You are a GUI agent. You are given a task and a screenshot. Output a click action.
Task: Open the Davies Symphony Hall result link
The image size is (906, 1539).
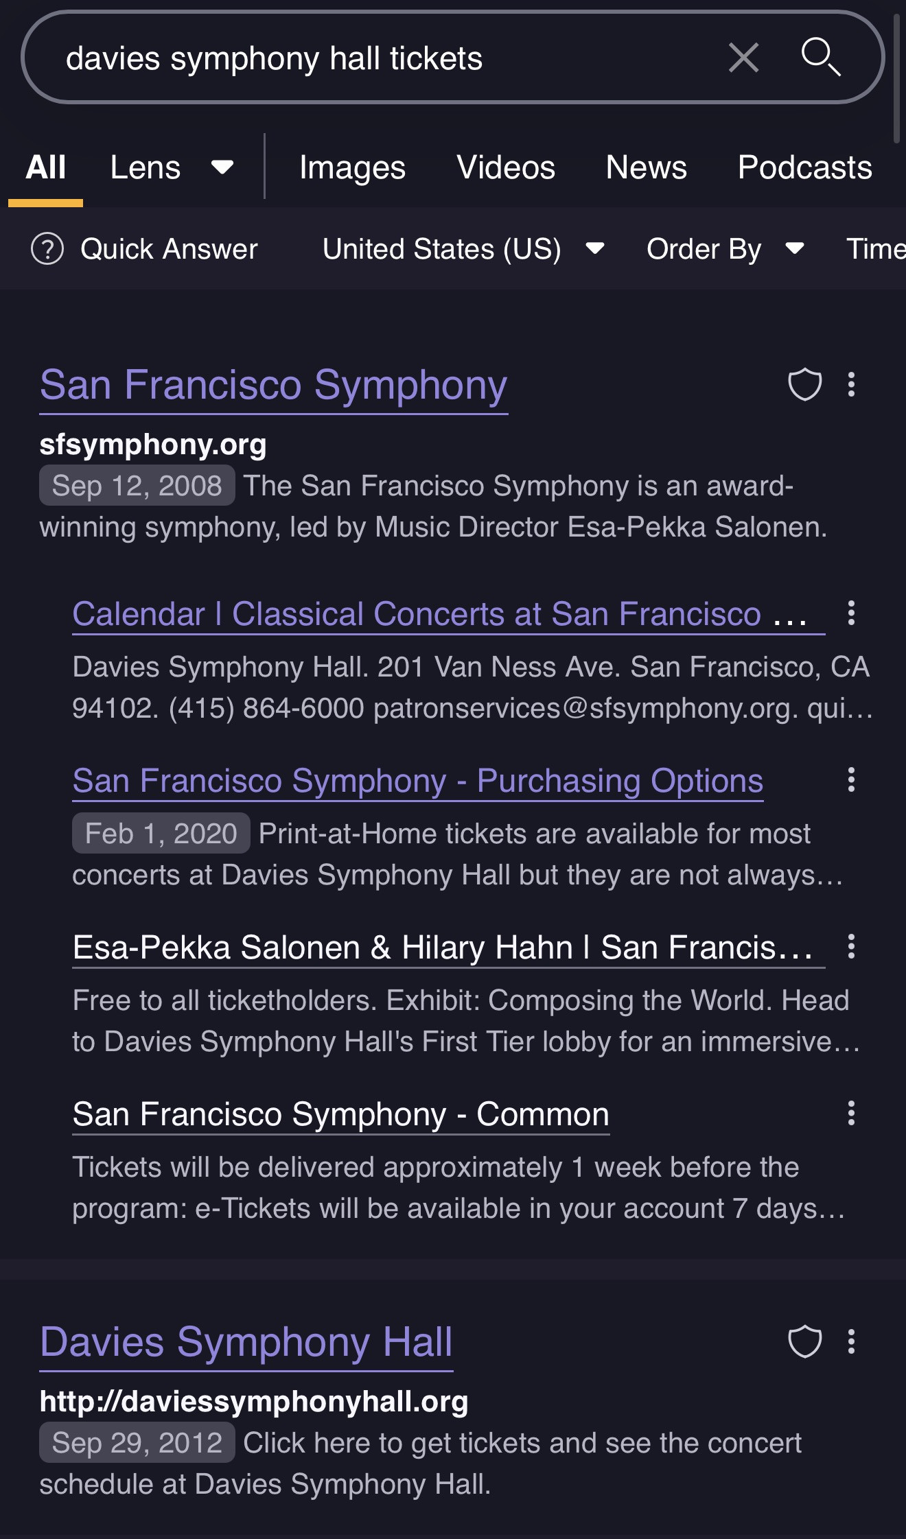[x=246, y=1343]
